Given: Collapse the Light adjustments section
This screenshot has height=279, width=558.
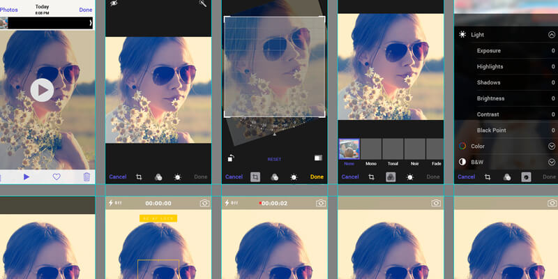Looking at the screenshot, I should coord(551,34).
